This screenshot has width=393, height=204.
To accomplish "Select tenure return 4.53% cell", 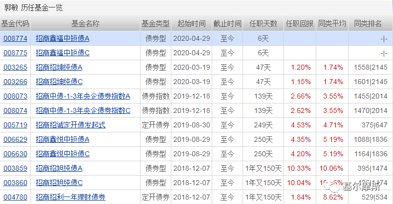I will (x=301, y=125).
